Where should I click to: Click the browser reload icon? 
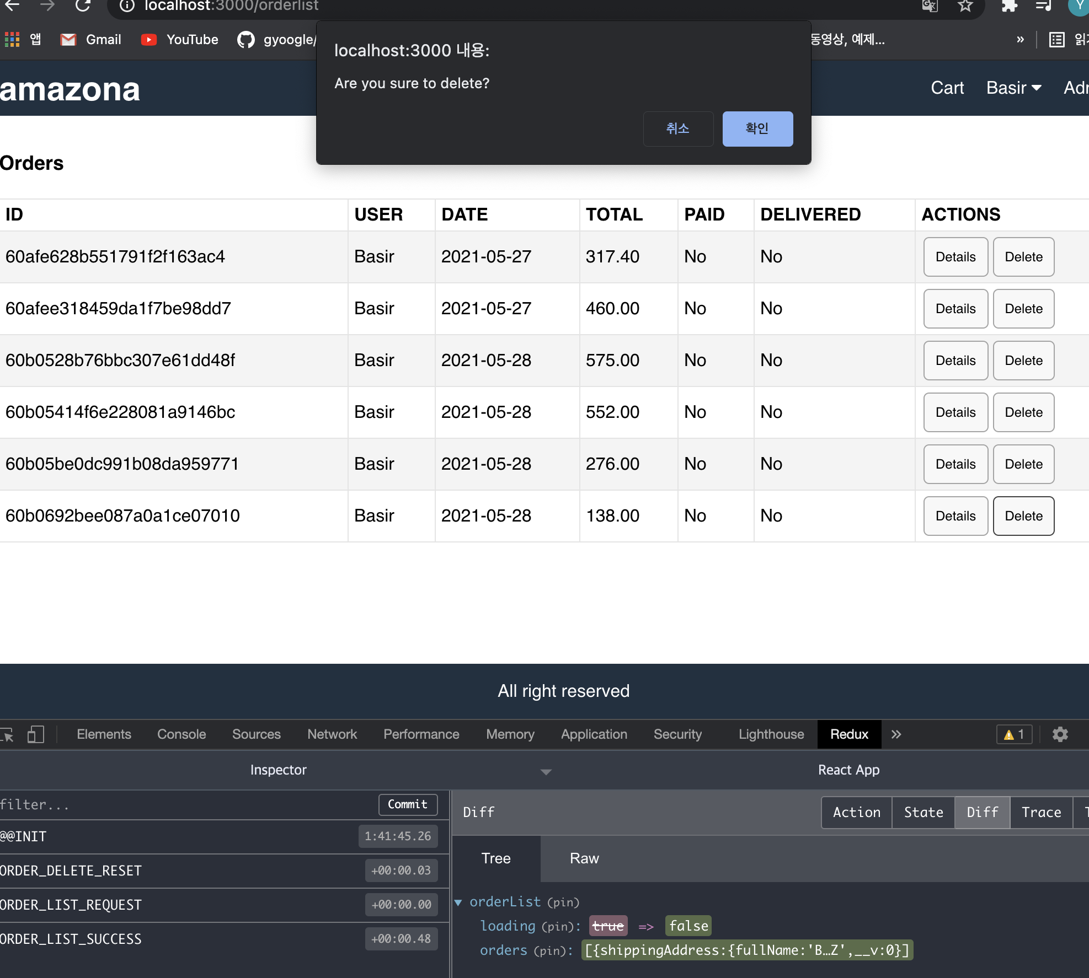pos(83,6)
